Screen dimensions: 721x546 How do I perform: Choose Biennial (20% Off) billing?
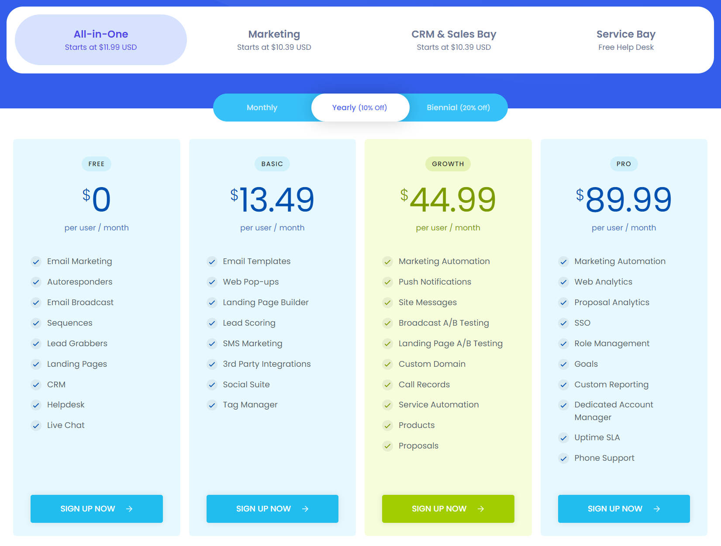coord(458,108)
